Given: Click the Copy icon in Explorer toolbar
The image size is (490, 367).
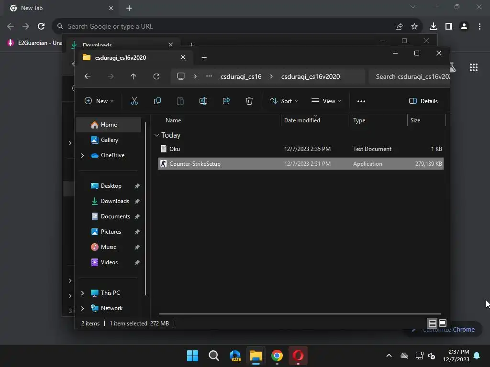Looking at the screenshot, I should [157, 101].
